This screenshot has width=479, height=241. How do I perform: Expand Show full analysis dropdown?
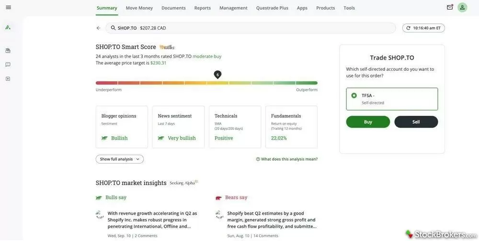tap(120, 159)
